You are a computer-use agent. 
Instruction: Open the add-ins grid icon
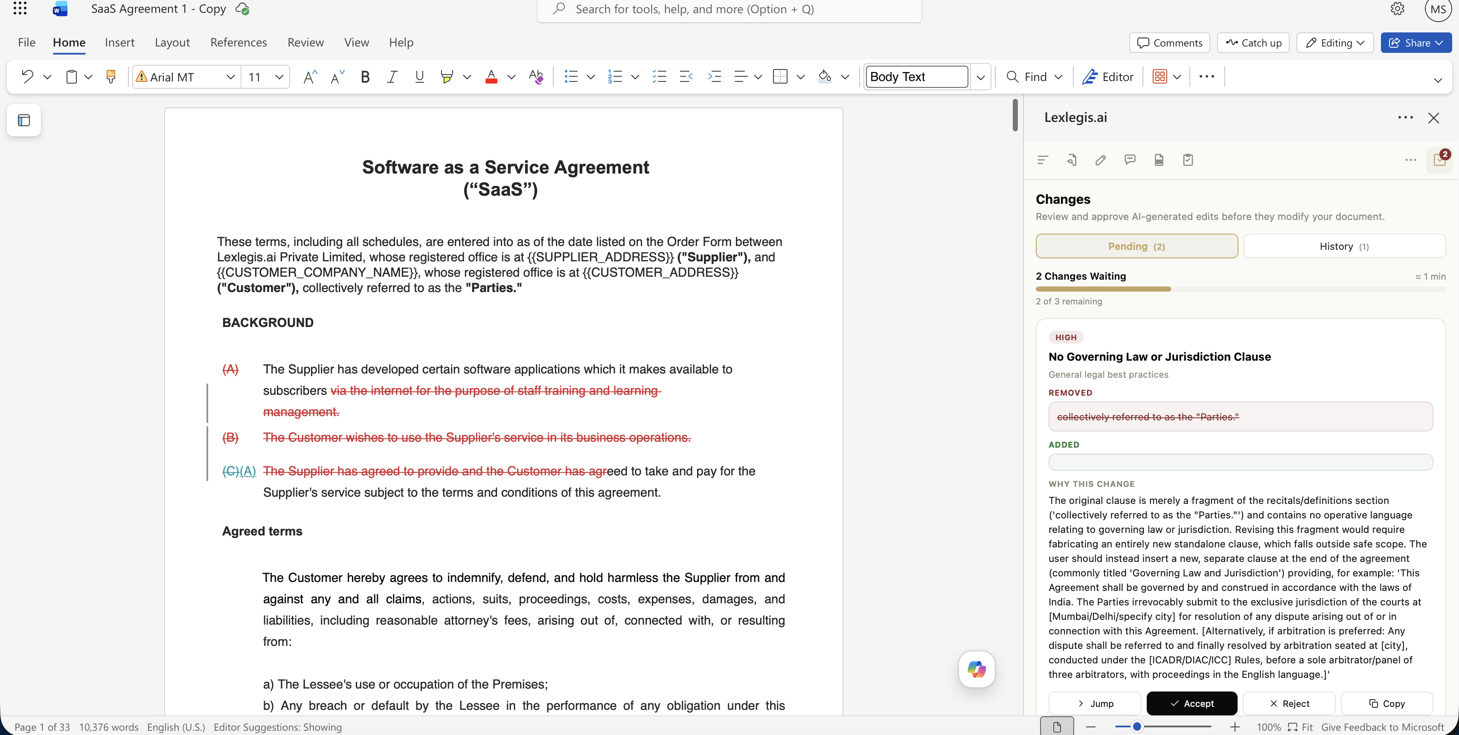pos(1160,76)
